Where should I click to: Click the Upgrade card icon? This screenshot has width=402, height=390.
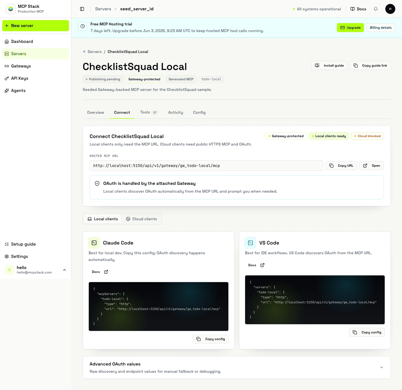click(343, 28)
